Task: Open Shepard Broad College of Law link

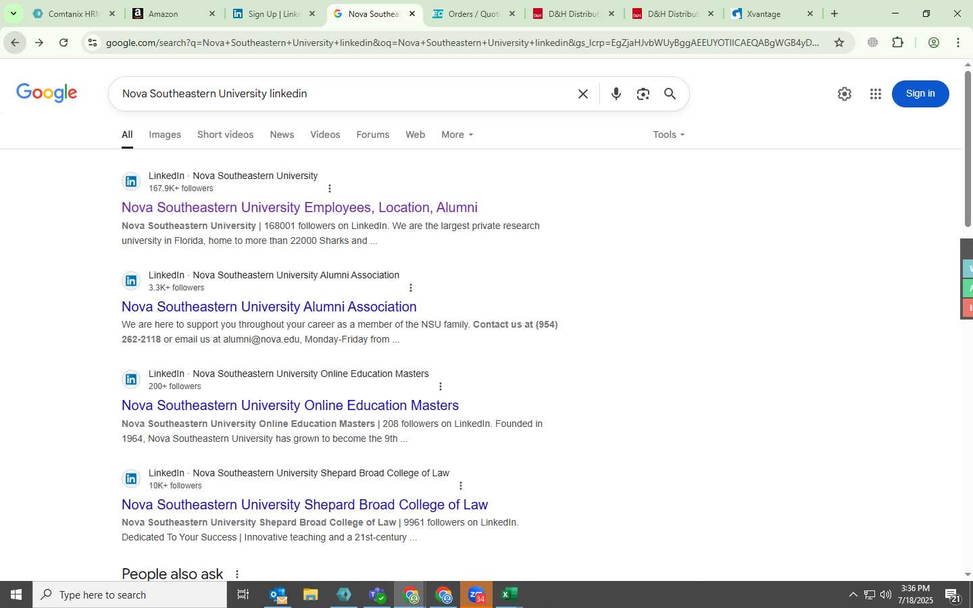Action: 305,505
